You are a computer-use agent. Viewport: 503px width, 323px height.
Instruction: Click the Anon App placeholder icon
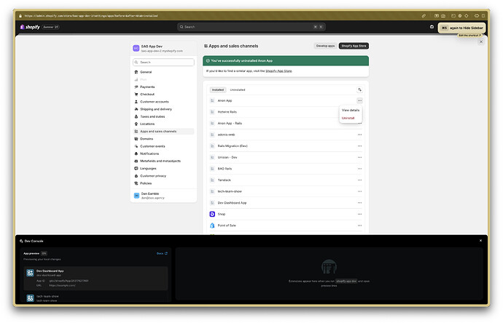[212, 100]
